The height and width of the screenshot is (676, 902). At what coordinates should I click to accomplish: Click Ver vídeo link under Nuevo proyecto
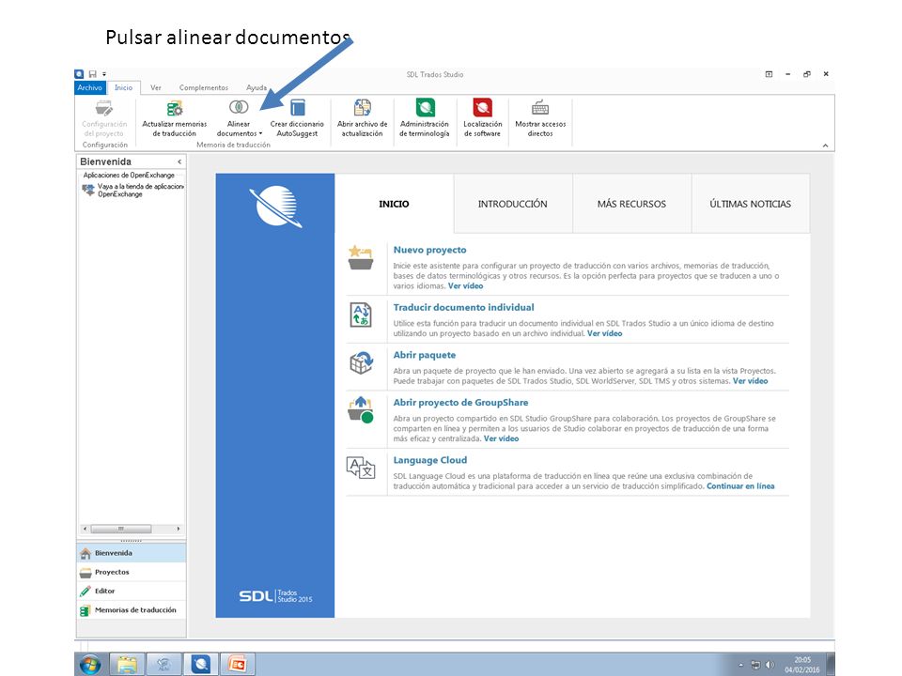click(465, 285)
